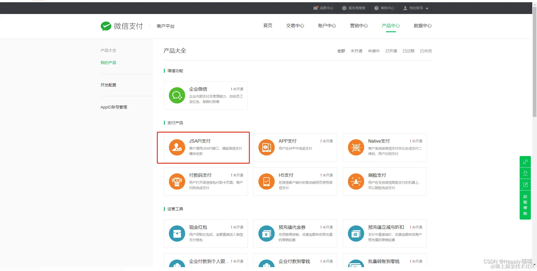The image size is (537, 271).
Task: Click the 帮助中心 question mark icon
Action: [x=376, y=8]
